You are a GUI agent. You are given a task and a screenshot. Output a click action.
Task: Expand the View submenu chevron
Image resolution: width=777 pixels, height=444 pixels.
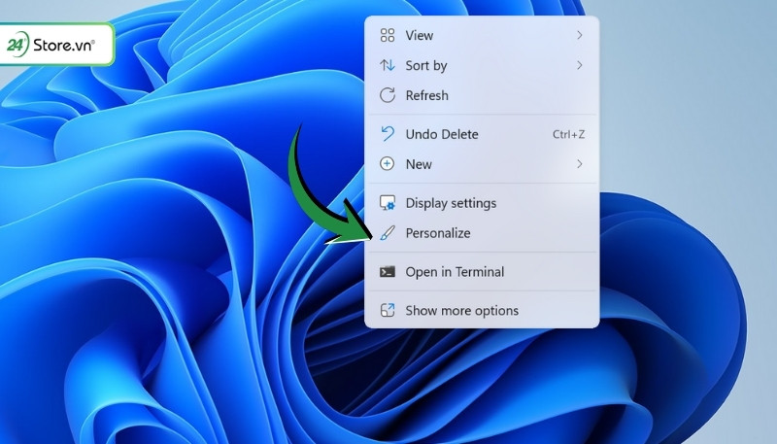[580, 36]
